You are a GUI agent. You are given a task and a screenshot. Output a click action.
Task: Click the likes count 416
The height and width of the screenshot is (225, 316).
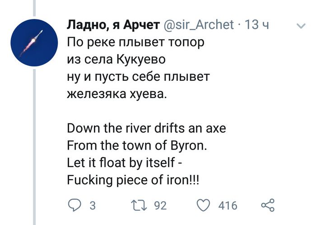click(x=228, y=206)
